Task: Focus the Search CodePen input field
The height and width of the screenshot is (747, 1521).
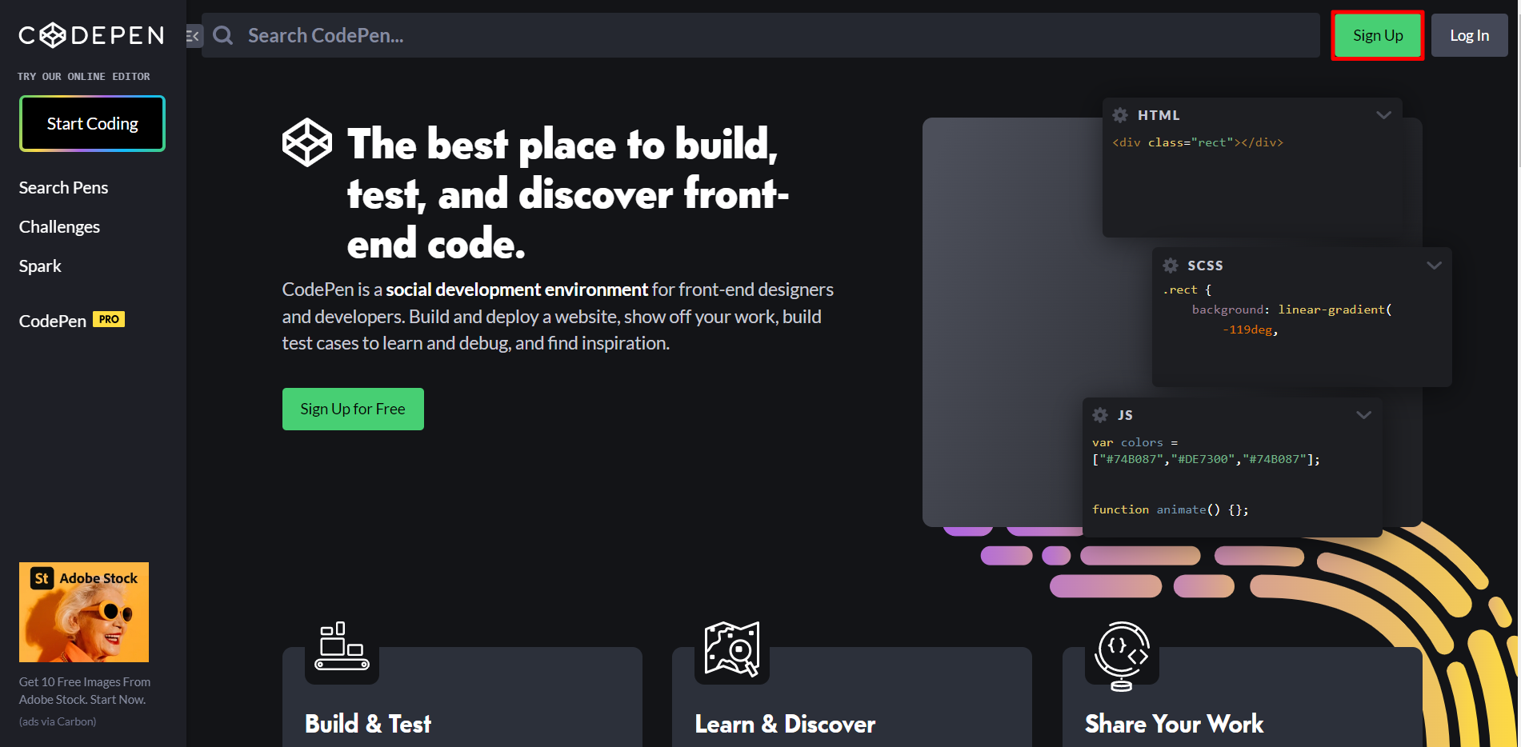Action: pos(761,35)
